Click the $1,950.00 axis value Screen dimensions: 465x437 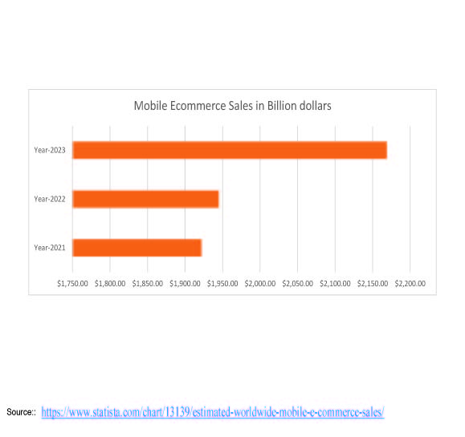pyautogui.click(x=222, y=283)
